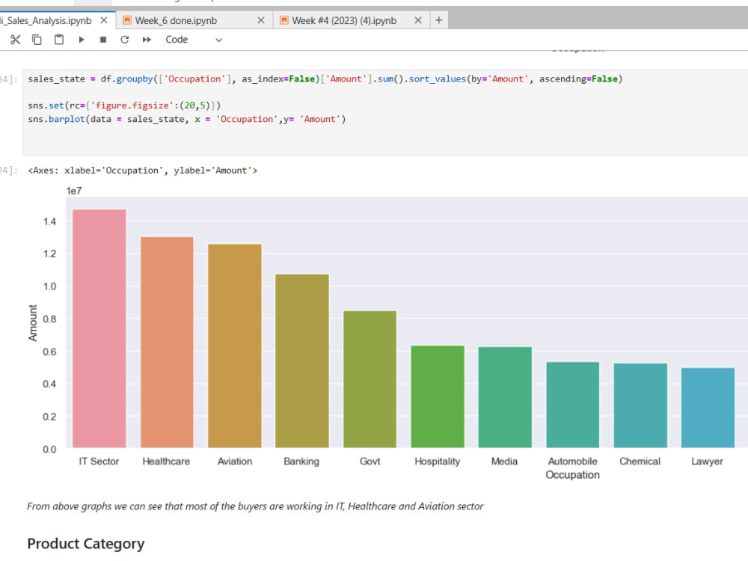Close the Week_6 done.ipynb tab
Screen dimensions: 748x561
(260, 20)
